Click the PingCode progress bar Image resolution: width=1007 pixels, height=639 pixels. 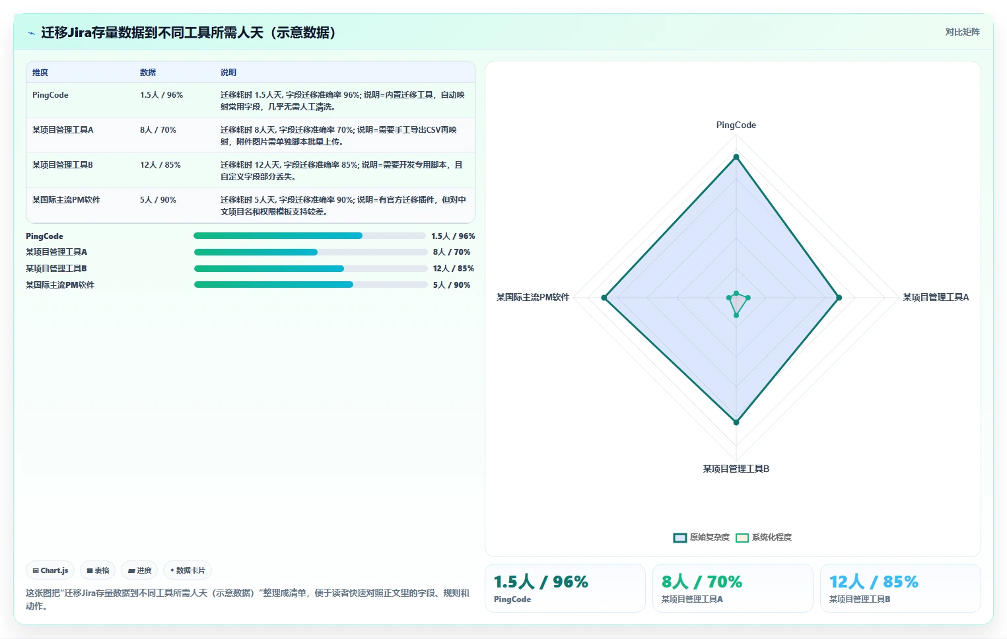click(x=310, y=236)
